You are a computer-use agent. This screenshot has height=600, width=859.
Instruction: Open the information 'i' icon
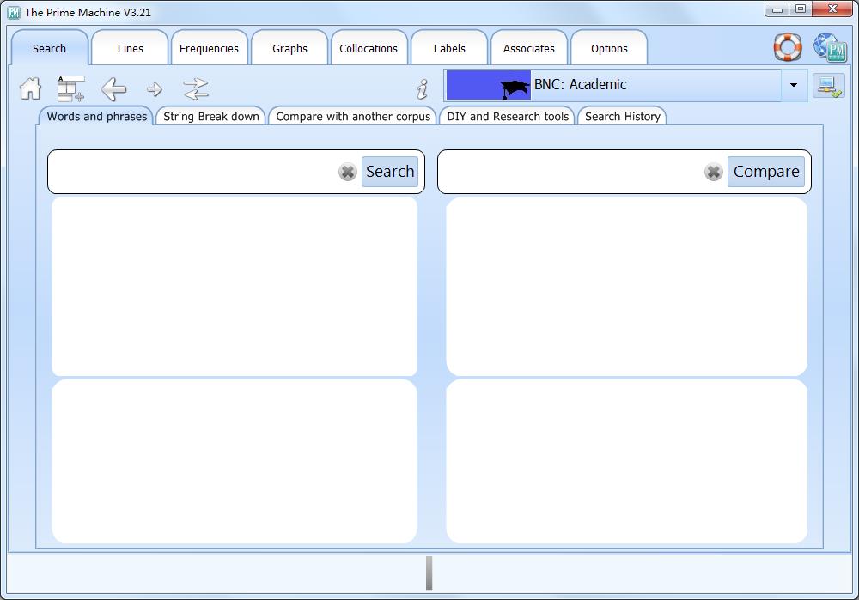(423, 88)
